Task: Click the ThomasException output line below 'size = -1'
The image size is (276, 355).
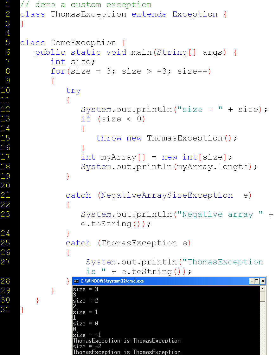Action: [127, 341]
